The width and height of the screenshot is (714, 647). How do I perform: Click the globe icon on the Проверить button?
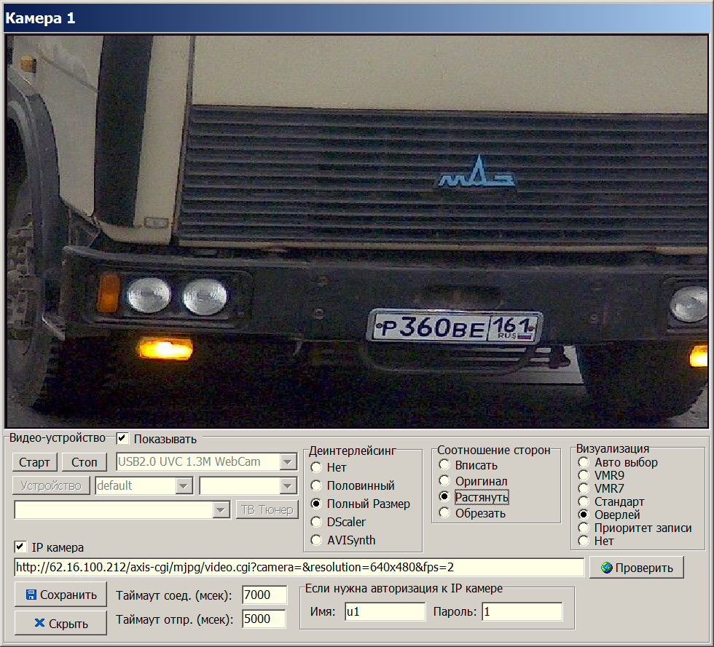click(606, 568)
